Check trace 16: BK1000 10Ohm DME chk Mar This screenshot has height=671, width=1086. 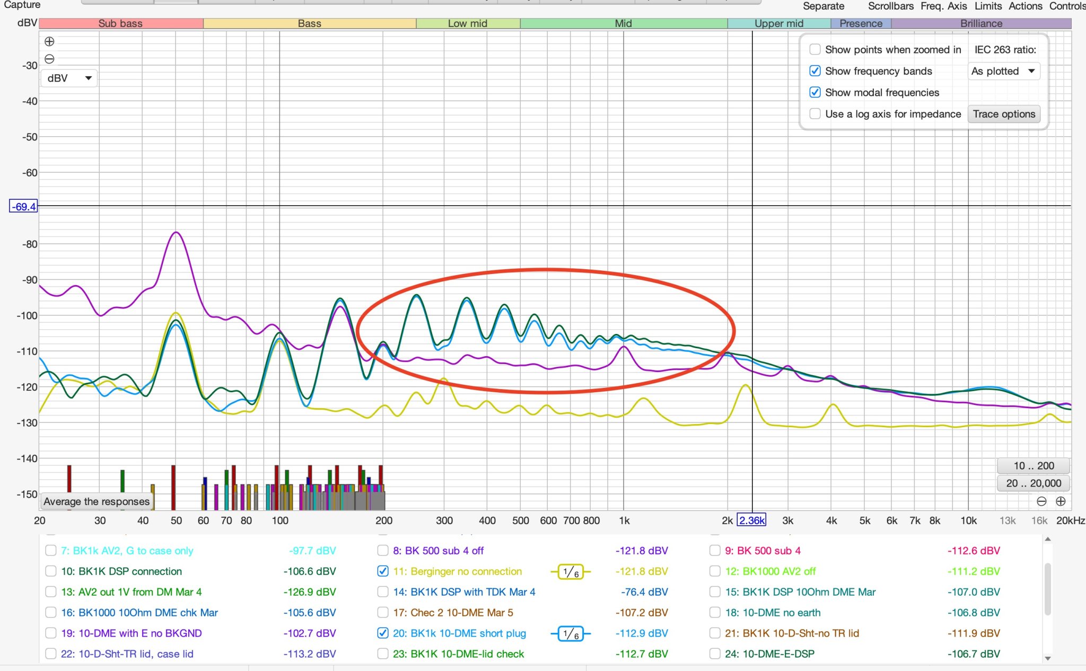click(x=51, y=613)
